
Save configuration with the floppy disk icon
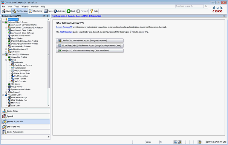46,11
